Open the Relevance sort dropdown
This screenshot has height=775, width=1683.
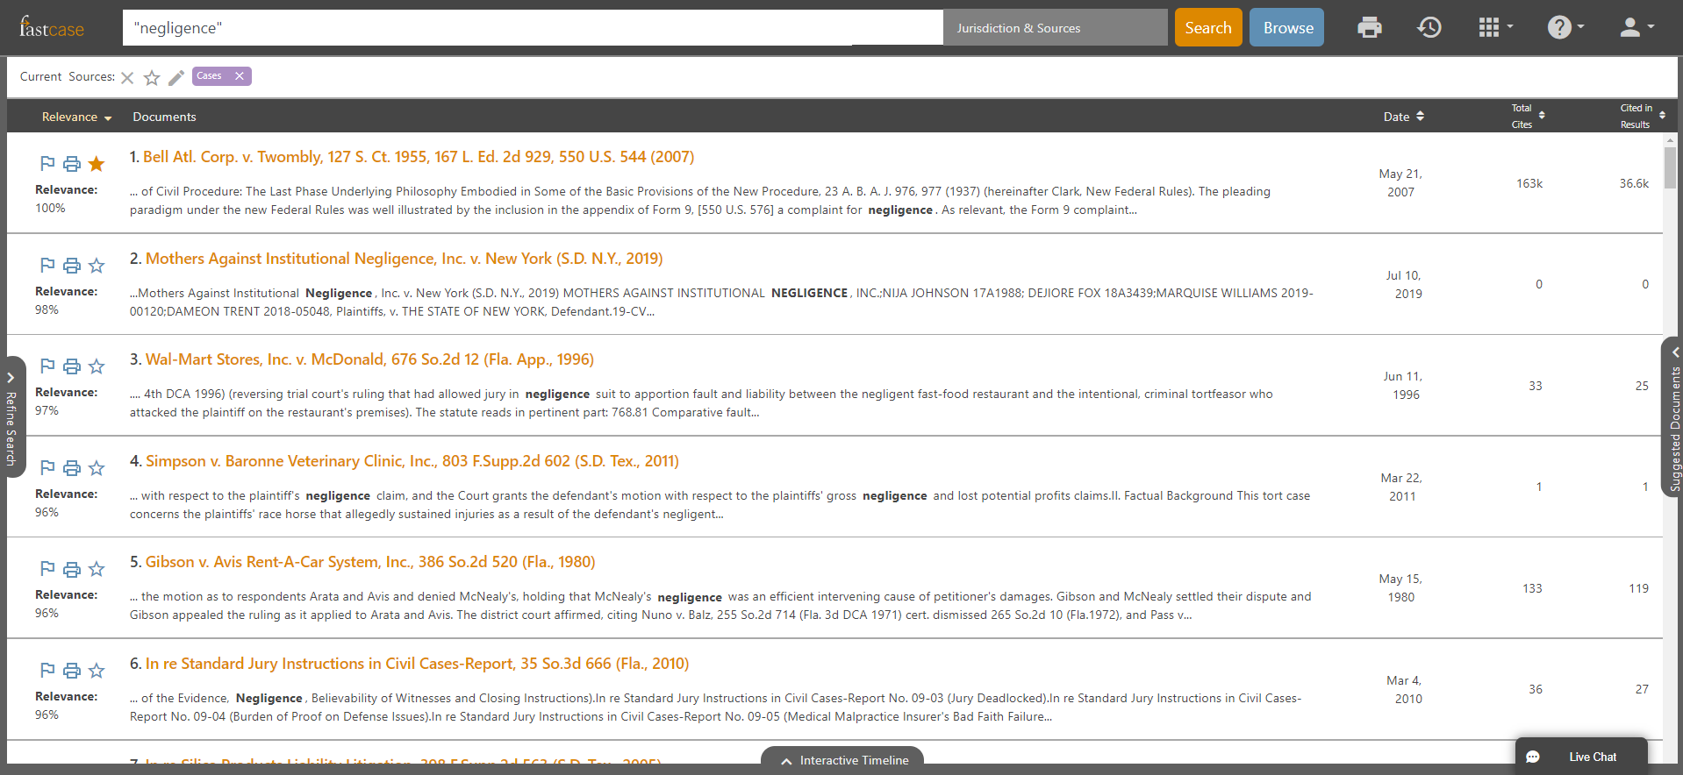(76, 117)
